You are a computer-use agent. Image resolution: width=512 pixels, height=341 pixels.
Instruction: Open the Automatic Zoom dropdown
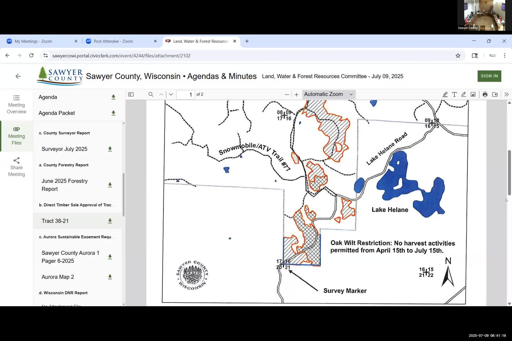click(x=328, y=94)
